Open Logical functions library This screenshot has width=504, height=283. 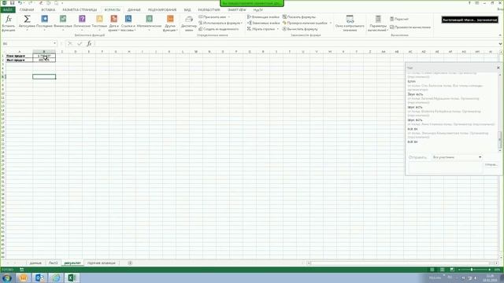pos(82,23)
